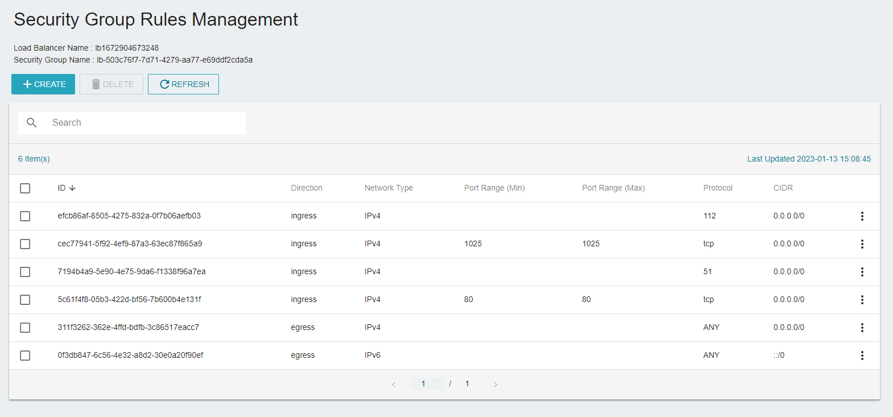Viewport: 893px width, 417px height.
Task: Sort by ID column arrow
Action: click(72, 188)
